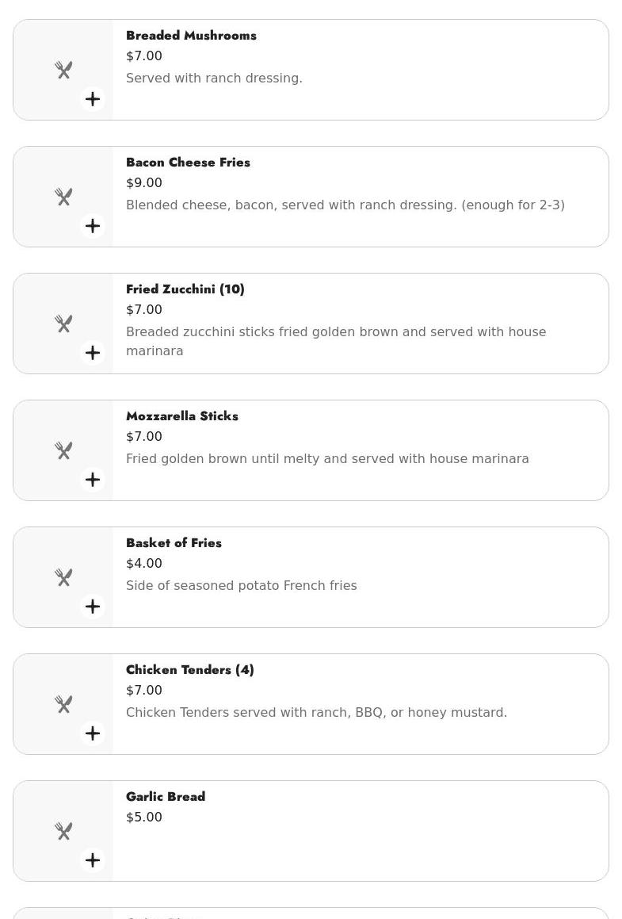Image resolution: width=622 pixels, height=919 pixels.
Task: Click Garlic Bread utensils placeholder image
Action: click(63, 831)
